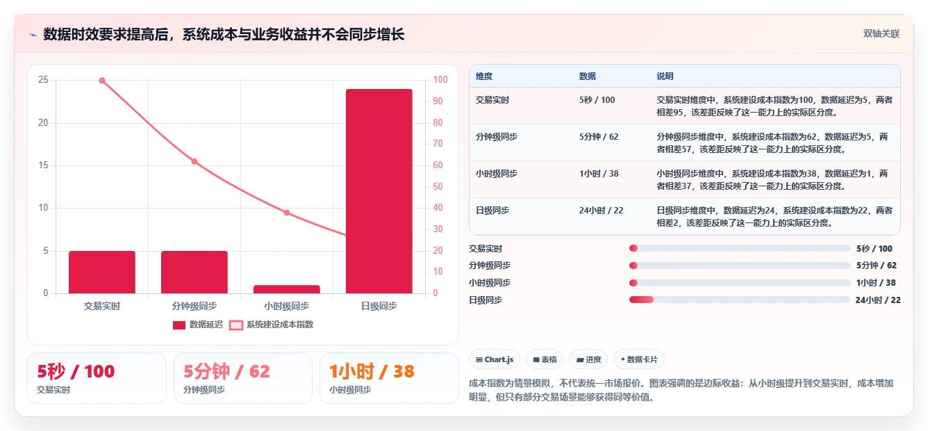Select the 进度 chip
This screenshot has width=928, height=431.
point(588,359)
